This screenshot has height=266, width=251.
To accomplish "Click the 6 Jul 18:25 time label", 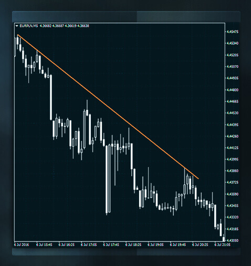I will coord(133,244).
